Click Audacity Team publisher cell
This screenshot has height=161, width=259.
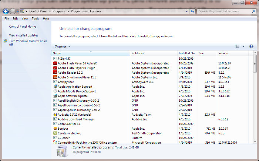(x=141, y=115)
